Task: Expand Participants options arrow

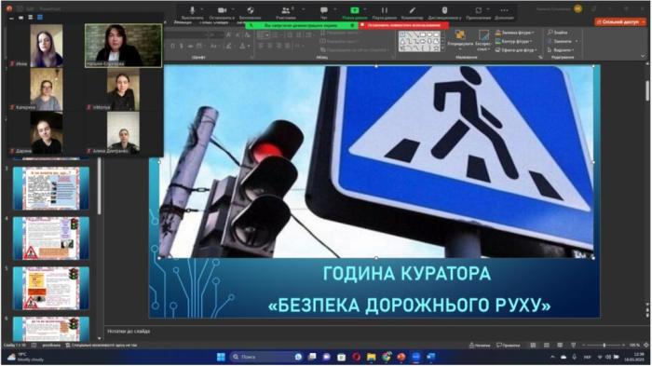Action: [x=303, y=8]
